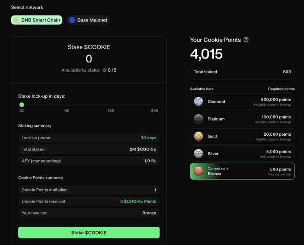This screenshot has width=304, height=245.
Task: Click the Cookie Points multiplier value 1
Action: (x=155, y=190)
